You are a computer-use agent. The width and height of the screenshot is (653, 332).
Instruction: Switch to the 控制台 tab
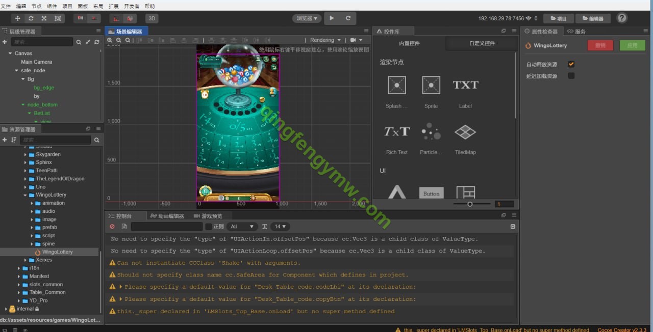121,216
